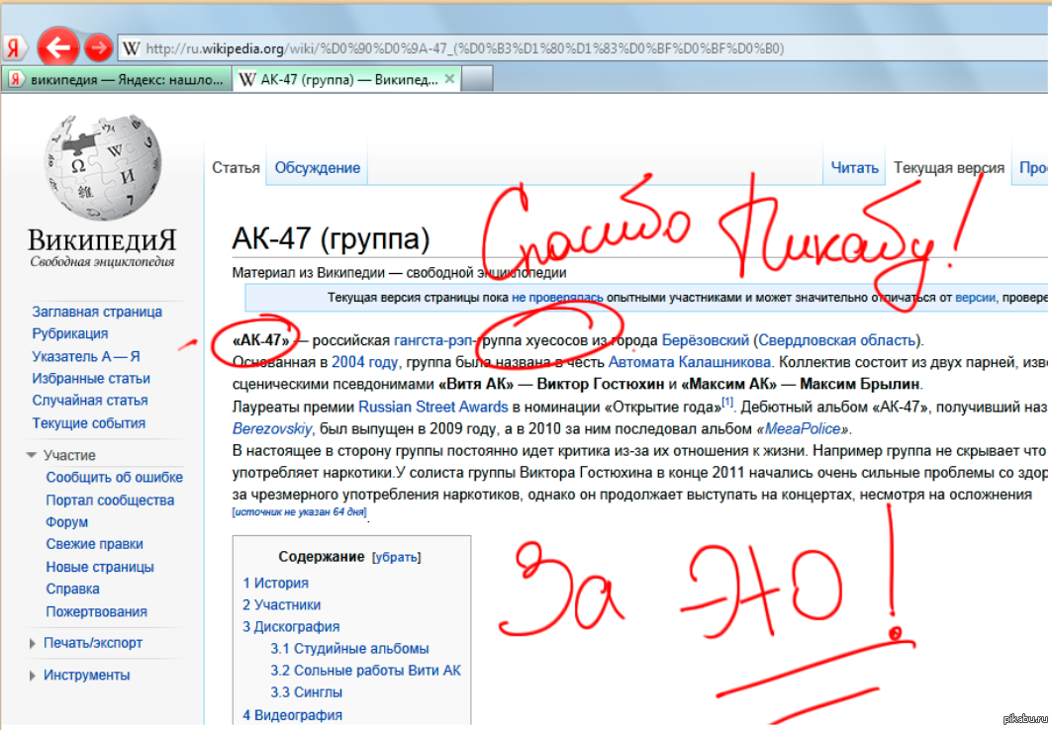This screenshot has height=730, width=1053.
Task: Close the АК-47 (группа) browser tab
Action: (450, 79)
